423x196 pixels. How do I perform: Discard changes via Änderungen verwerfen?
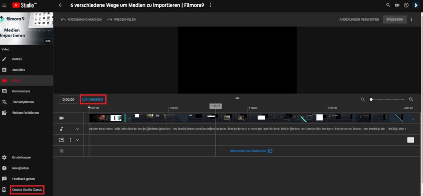pyautogui.click(x=359, y=19)
